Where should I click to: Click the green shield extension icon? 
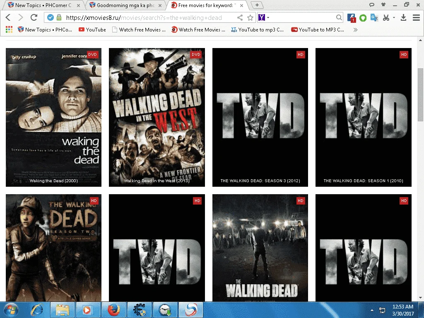coord(363,18)
